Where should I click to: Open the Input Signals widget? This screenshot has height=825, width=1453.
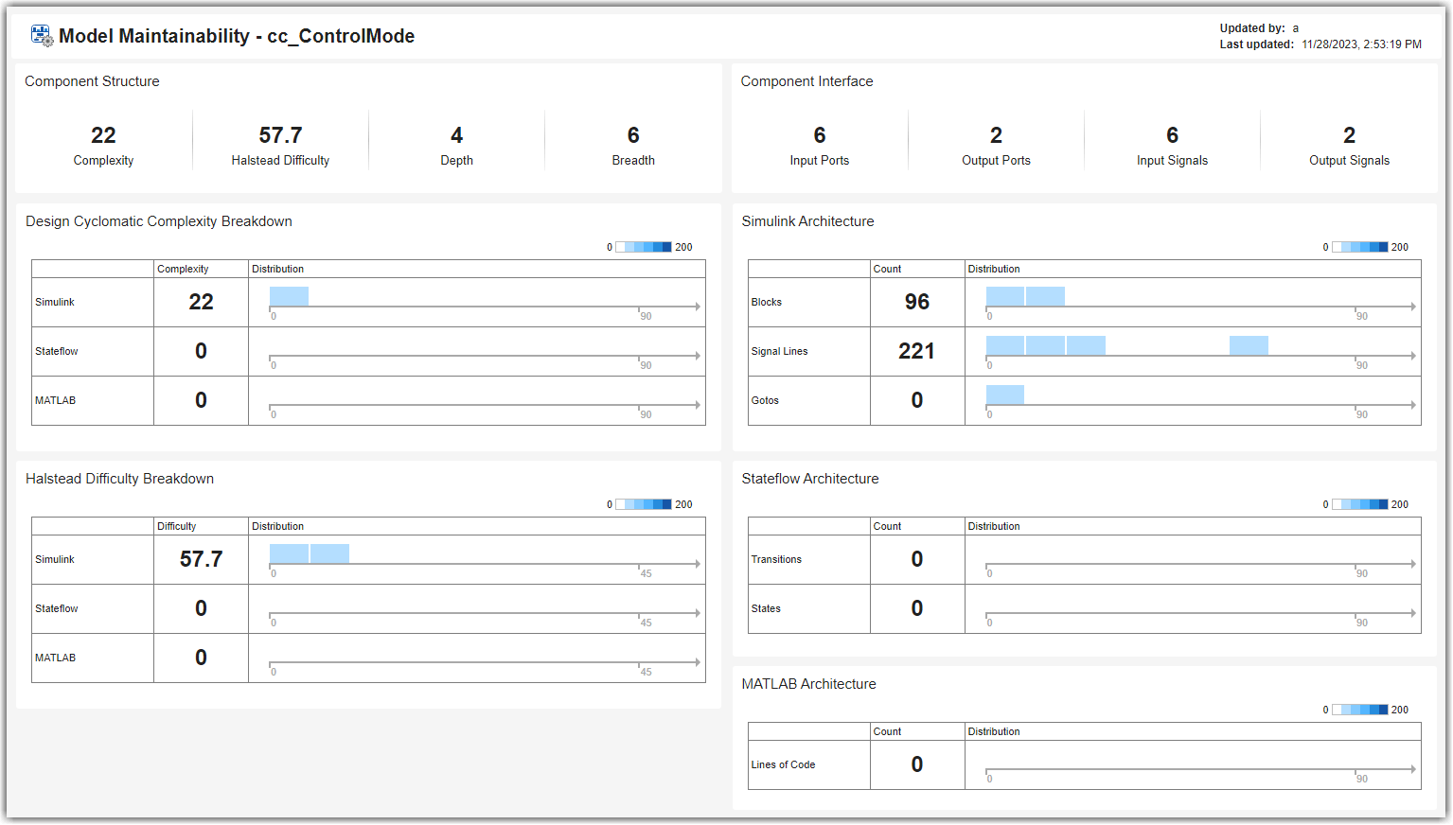[1172, 145]
